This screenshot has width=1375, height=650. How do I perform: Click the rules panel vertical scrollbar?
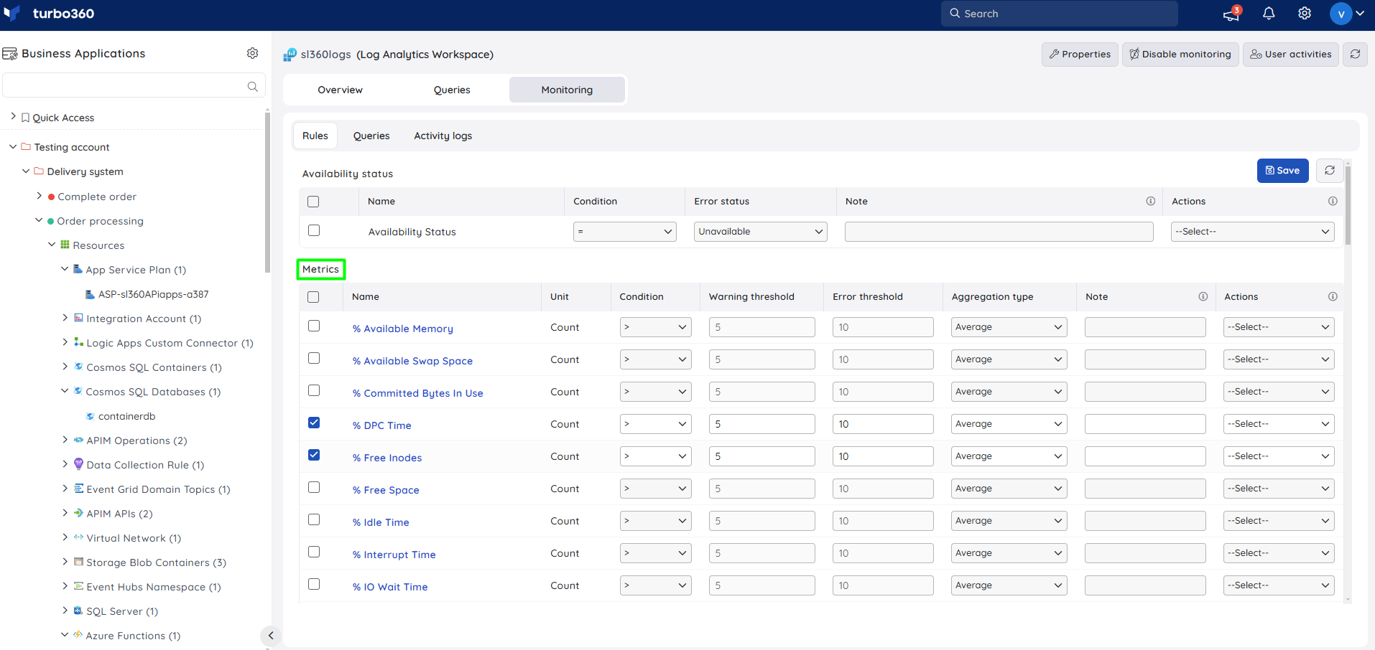click(x=1348, y=204)
